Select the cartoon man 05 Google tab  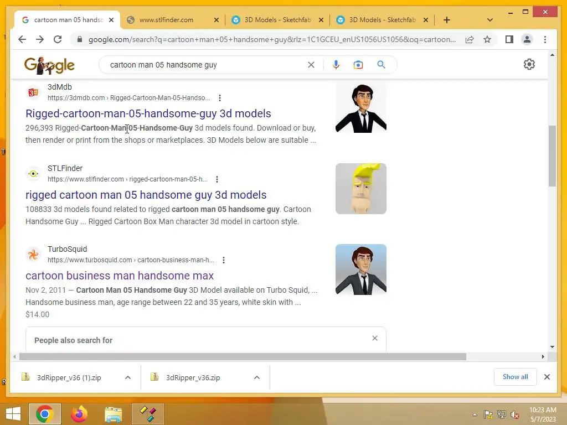tap(68, 20)
